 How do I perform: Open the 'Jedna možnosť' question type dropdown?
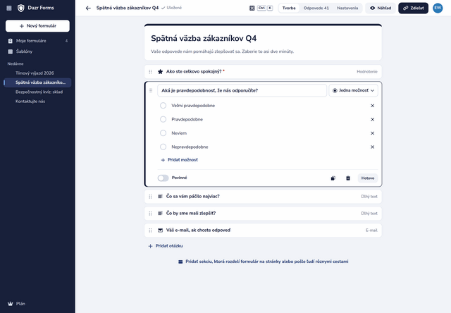[353, 91]
